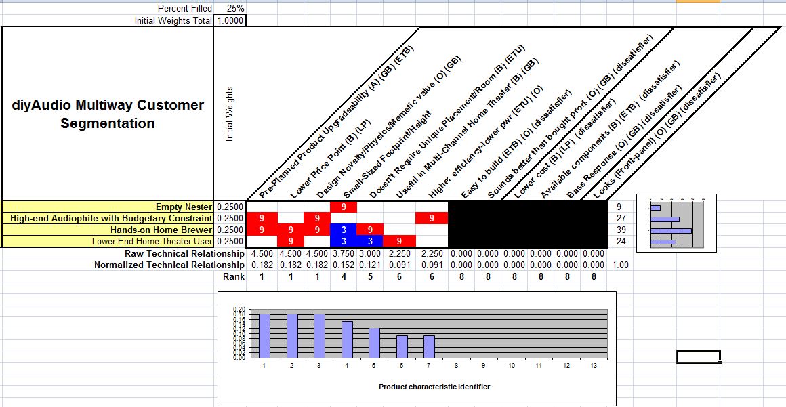
Task: Click bar 1 in the product characteristic chart
Action: 264,336
